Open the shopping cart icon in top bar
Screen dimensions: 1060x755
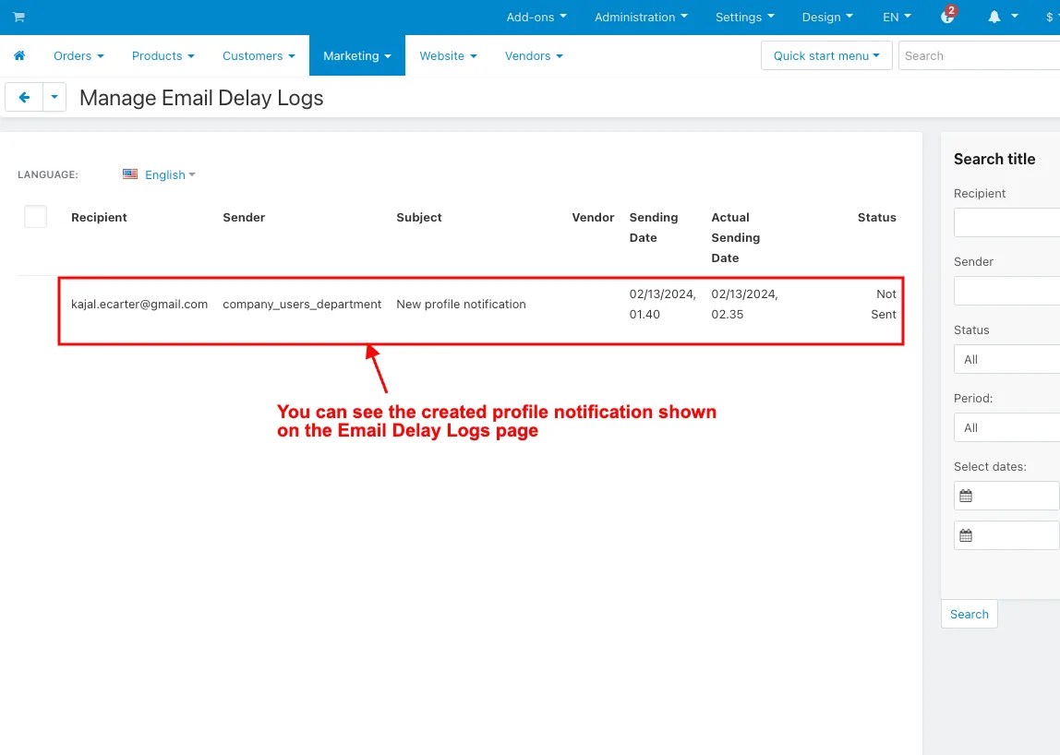coord(18,17)
